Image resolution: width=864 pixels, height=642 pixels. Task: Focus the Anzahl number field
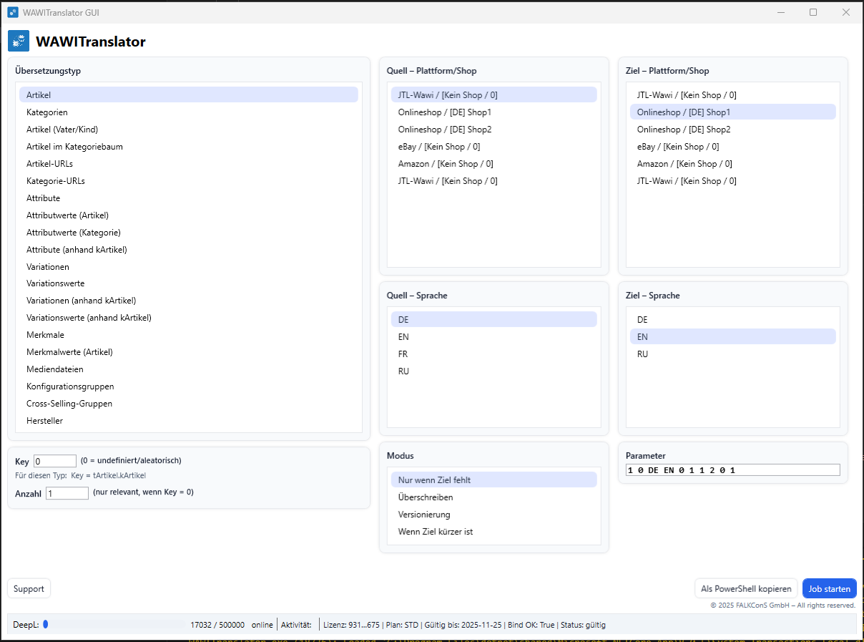coord(67,493)
